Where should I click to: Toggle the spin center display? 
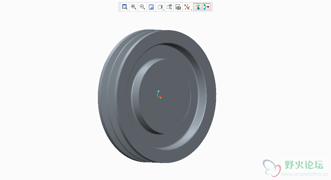pyautogui.click(x=206, y=7)
